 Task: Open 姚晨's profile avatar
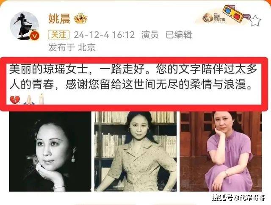pos(25,26)
